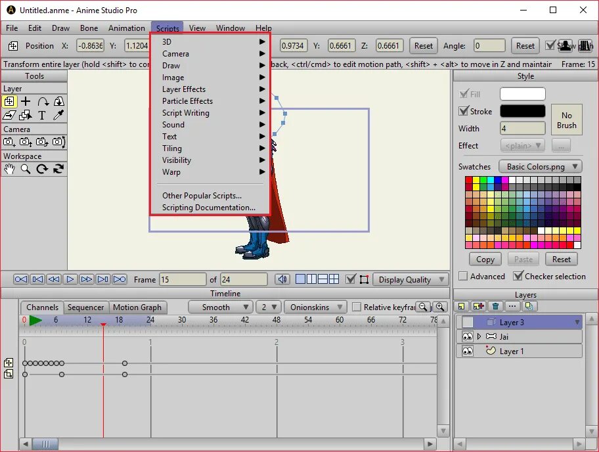The height and width of the screenshot is (452, 599).
Task: Click the Reset button next to Angle
Action: point(525,45)
